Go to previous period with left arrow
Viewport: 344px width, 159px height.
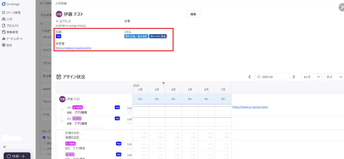(x=250, y=77)
